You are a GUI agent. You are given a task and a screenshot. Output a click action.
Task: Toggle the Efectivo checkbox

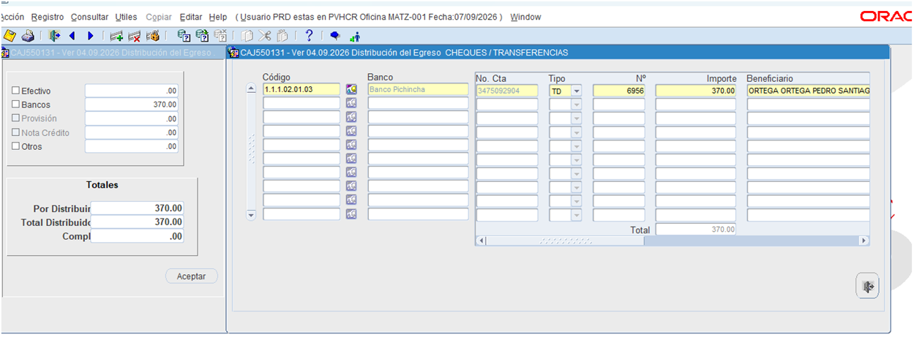(15, 91)
